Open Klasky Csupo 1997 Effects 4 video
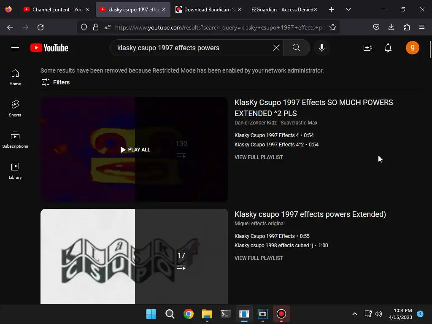 (x=274, y=135)
